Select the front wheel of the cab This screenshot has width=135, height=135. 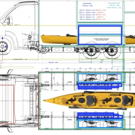(x=4, y=47)
